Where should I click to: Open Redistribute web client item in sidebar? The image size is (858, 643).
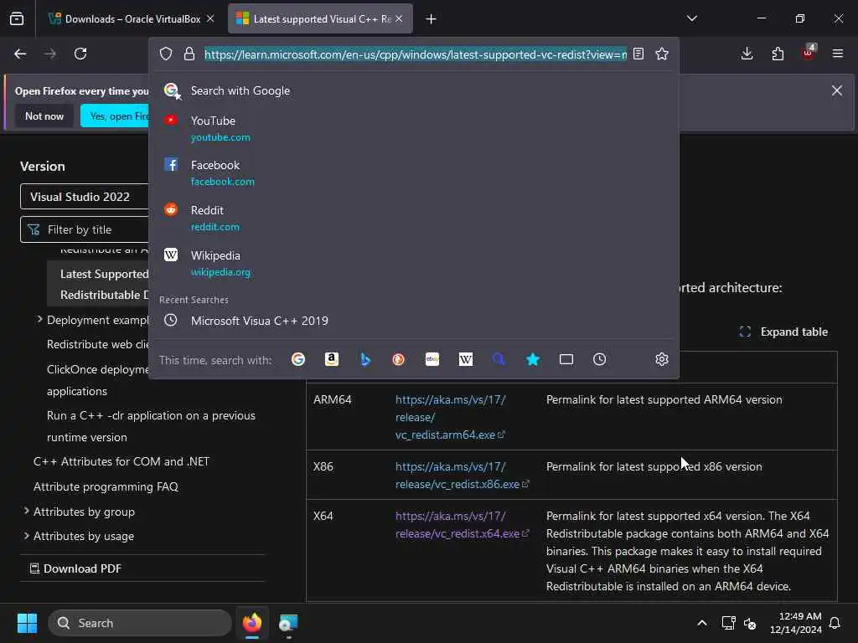click(98, 344)
